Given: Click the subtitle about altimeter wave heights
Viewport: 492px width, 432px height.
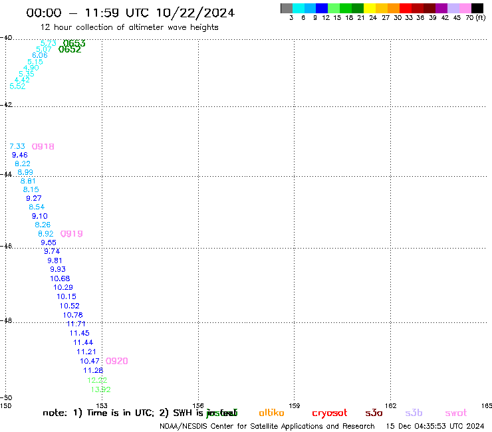Looking at the screenshot, I should [x=130, y=27].
